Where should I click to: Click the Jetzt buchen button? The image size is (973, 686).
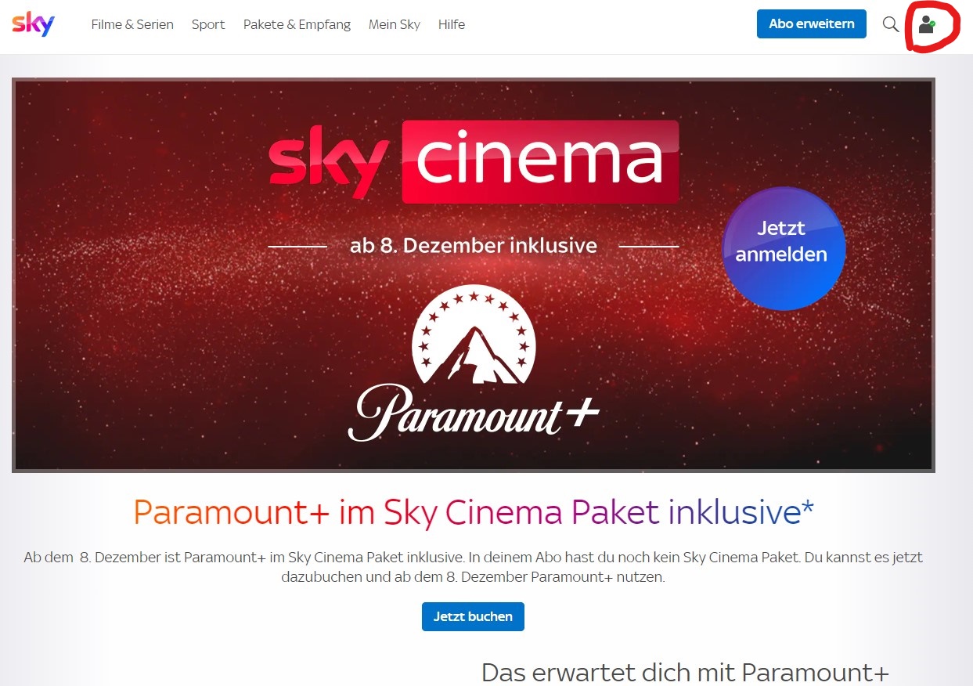pyautogui.click(x=473, y=616)
